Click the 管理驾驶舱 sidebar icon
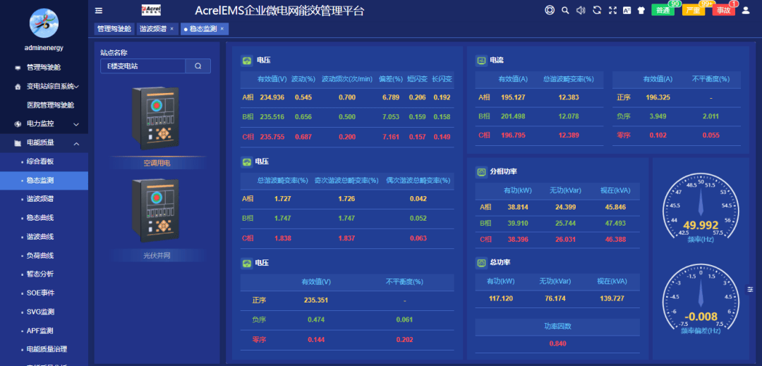Image resolution: width=762 pixels, height=366 pixels. pyautogui.click(x=18, y=68)
